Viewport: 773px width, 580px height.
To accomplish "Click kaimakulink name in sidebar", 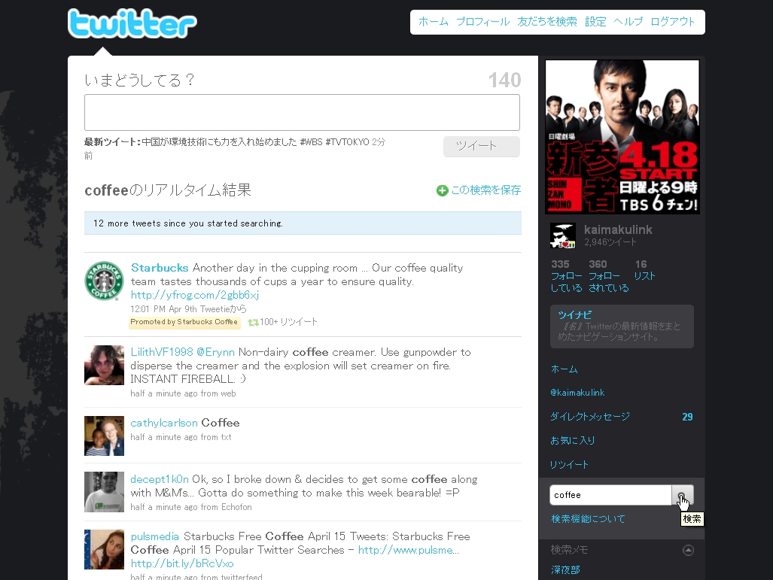I will (x=618, y=229).
